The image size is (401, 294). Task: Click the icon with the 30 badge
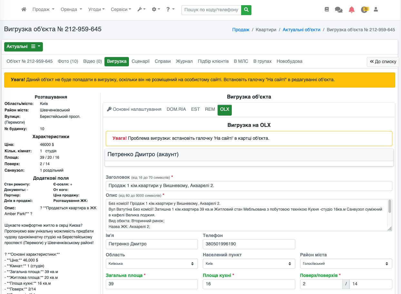coord(364,10)
